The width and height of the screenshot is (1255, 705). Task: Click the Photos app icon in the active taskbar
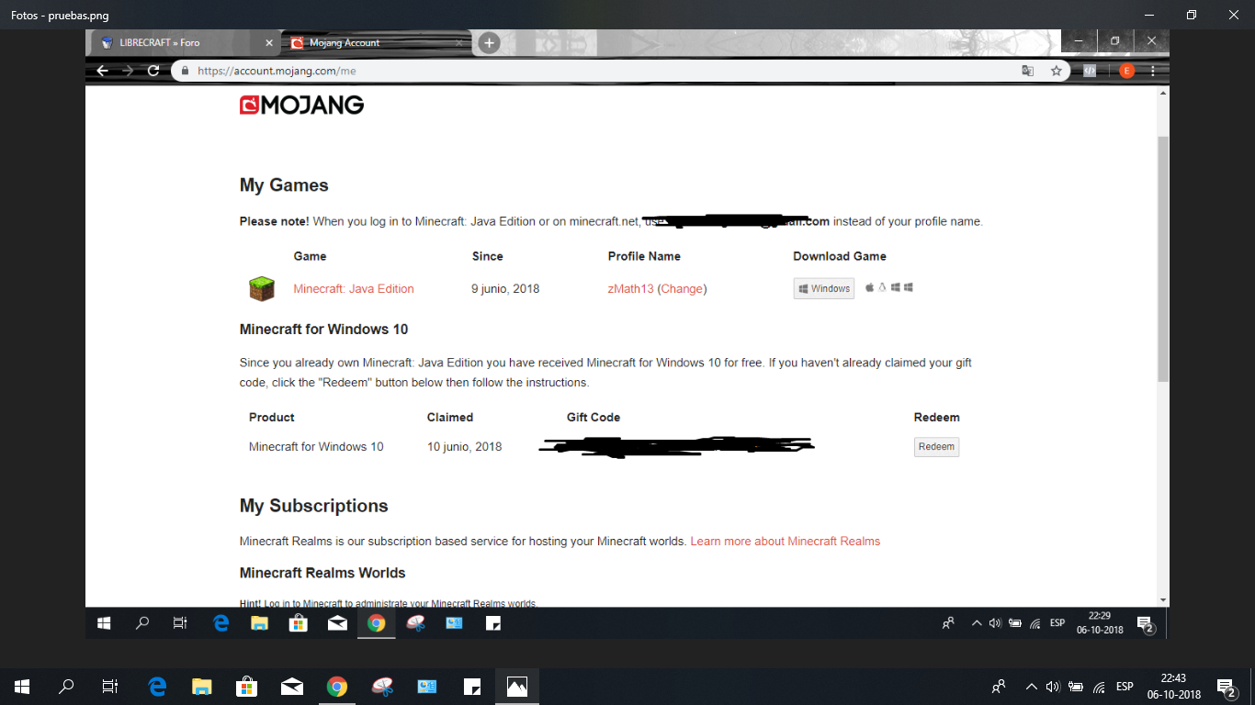pos(516,687)
